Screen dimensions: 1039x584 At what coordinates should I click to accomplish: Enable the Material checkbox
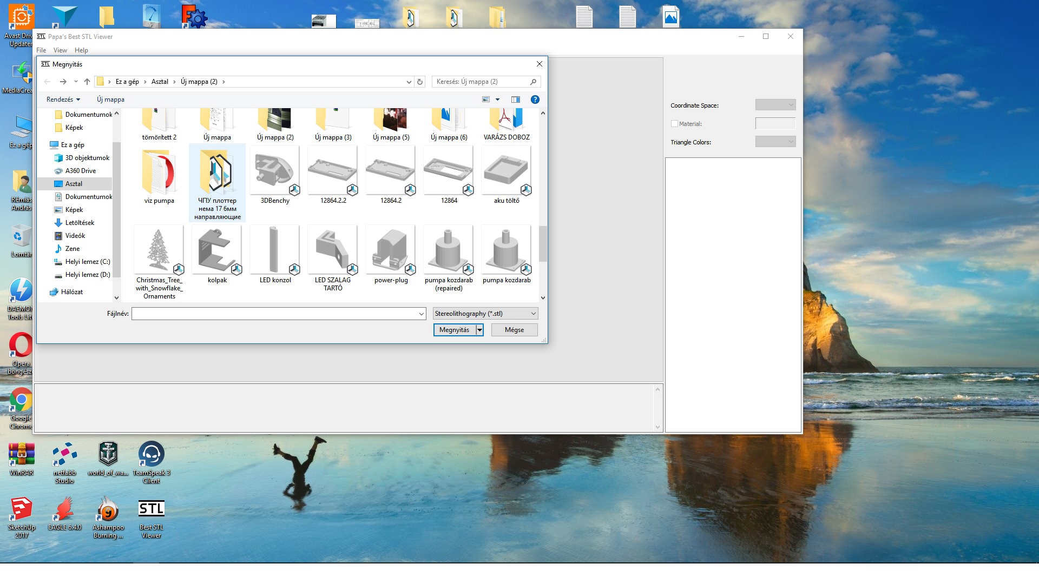674,124
